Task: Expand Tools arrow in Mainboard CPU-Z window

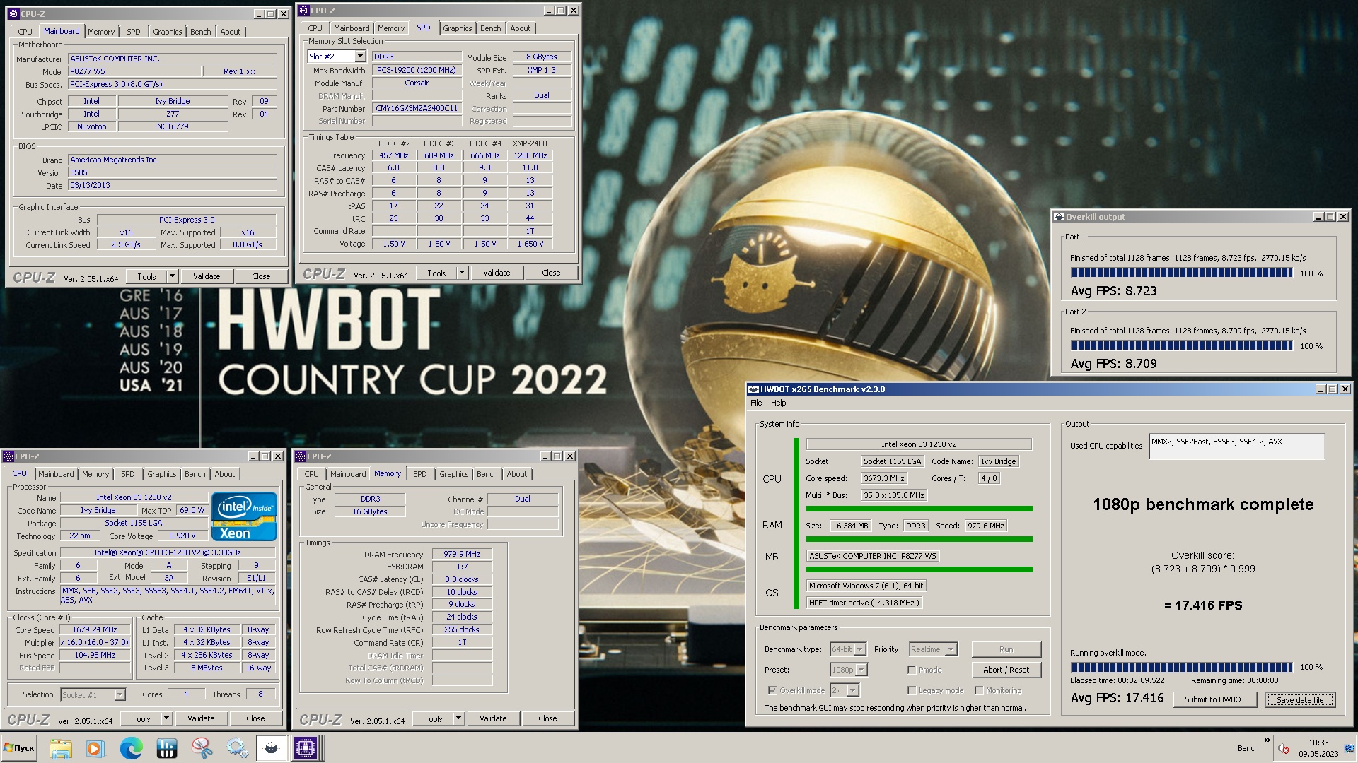Action: (x=172, y=276)
